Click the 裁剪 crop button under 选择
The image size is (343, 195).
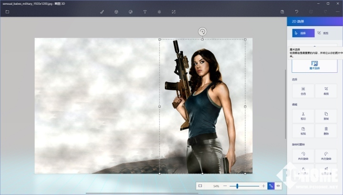pos(326,91)
